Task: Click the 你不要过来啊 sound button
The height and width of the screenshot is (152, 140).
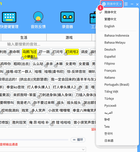Action: (44, 103)
